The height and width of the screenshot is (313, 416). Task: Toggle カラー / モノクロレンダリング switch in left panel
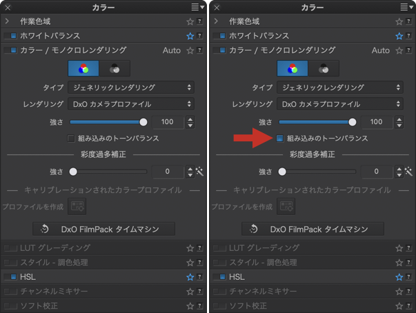(x=10, y=50)
